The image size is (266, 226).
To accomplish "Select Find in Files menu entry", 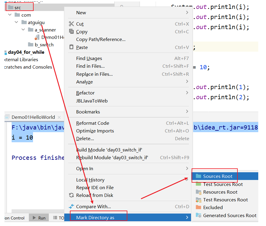I will click(x=90, y=66).
